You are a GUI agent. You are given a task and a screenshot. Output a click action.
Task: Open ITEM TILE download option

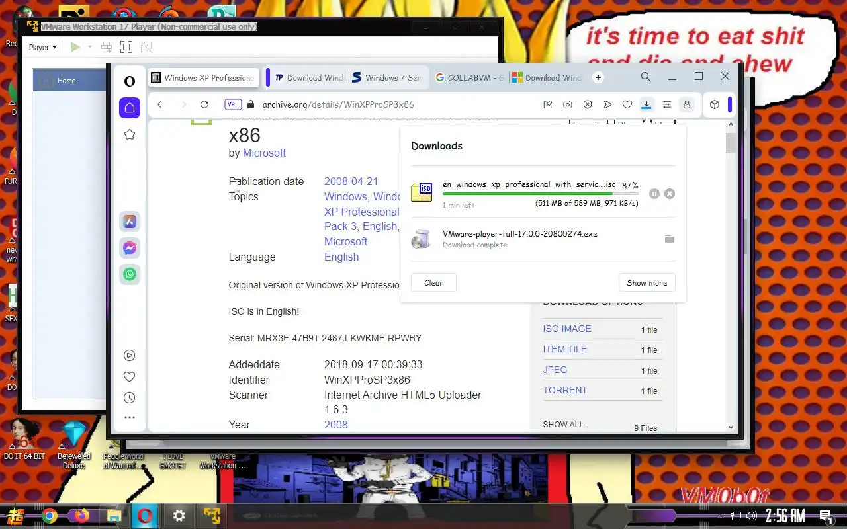[x=565, y=349]
